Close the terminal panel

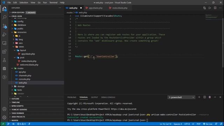(x=220, y=97)
